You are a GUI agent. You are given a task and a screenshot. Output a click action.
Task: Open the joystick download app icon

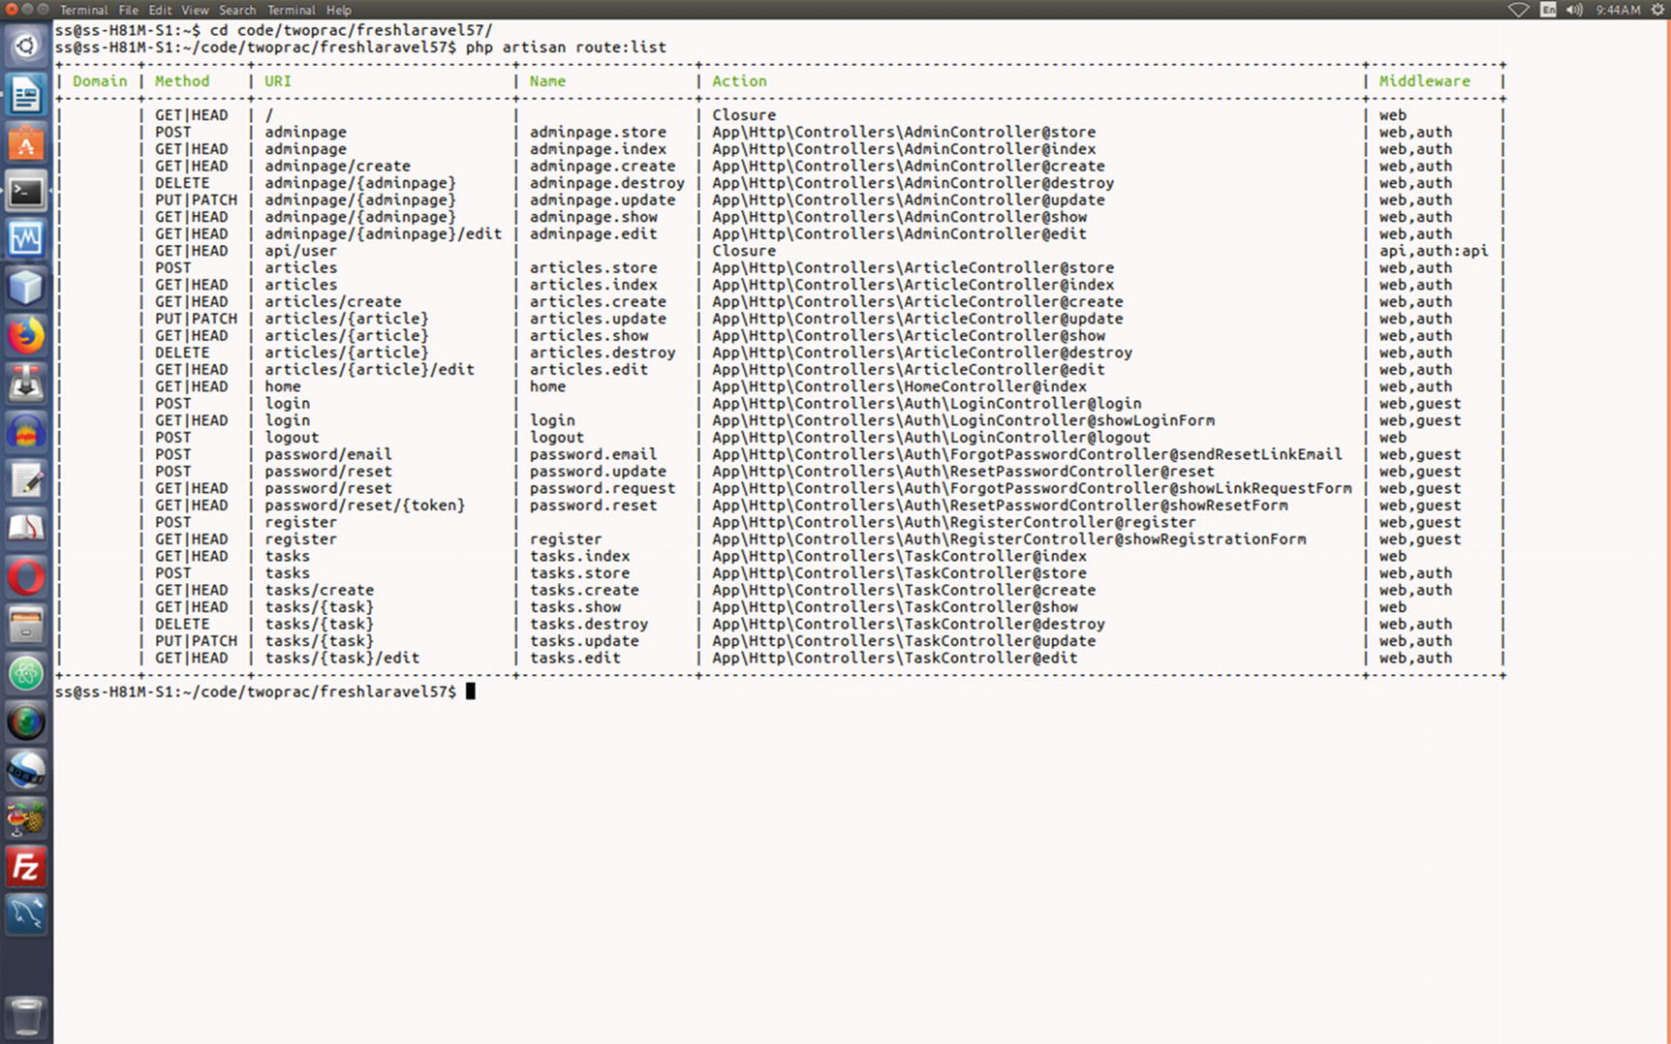pos(26,384)
